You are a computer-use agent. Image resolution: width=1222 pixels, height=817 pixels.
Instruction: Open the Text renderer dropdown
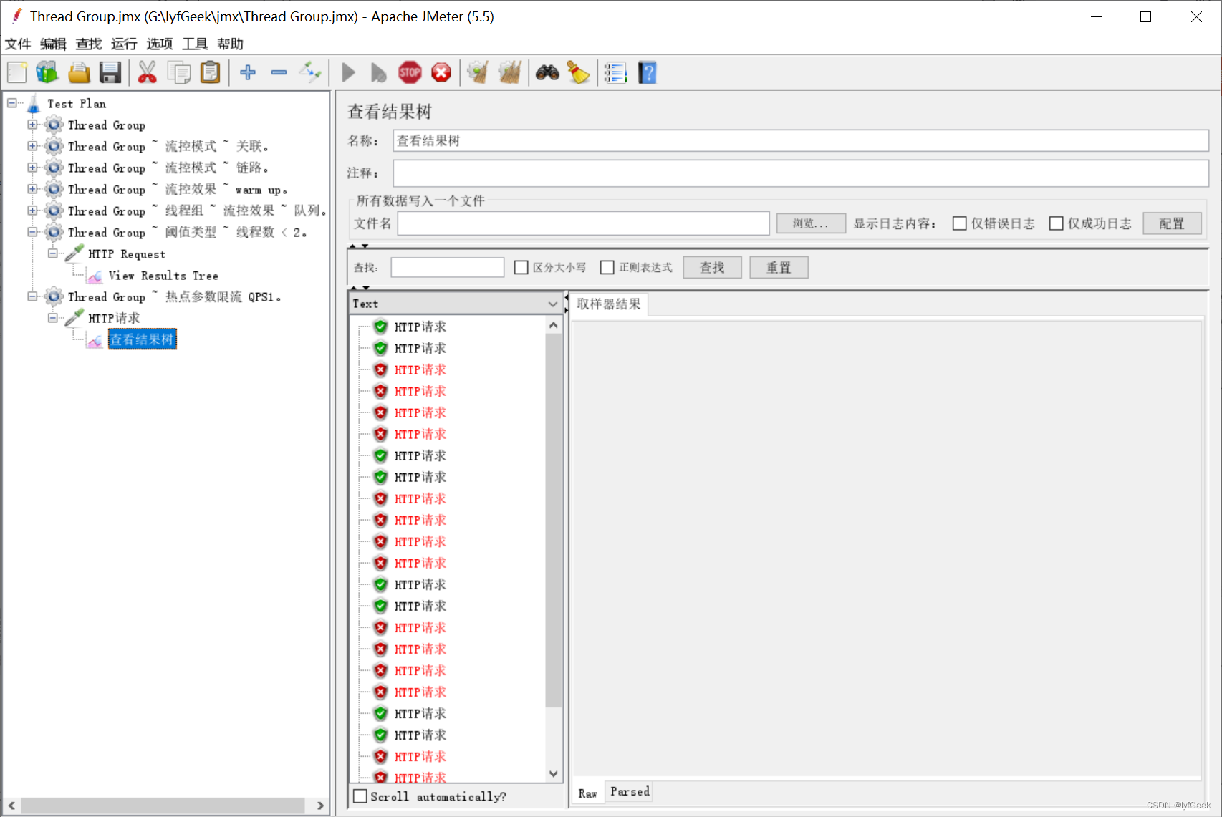click(x=456, y=304)
